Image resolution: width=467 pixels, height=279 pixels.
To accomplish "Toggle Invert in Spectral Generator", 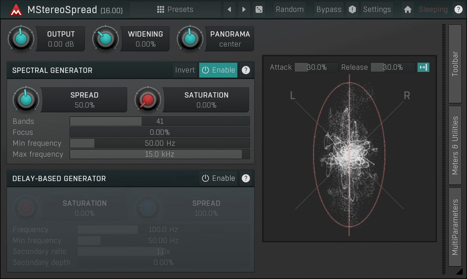I will tap(185, 70).
